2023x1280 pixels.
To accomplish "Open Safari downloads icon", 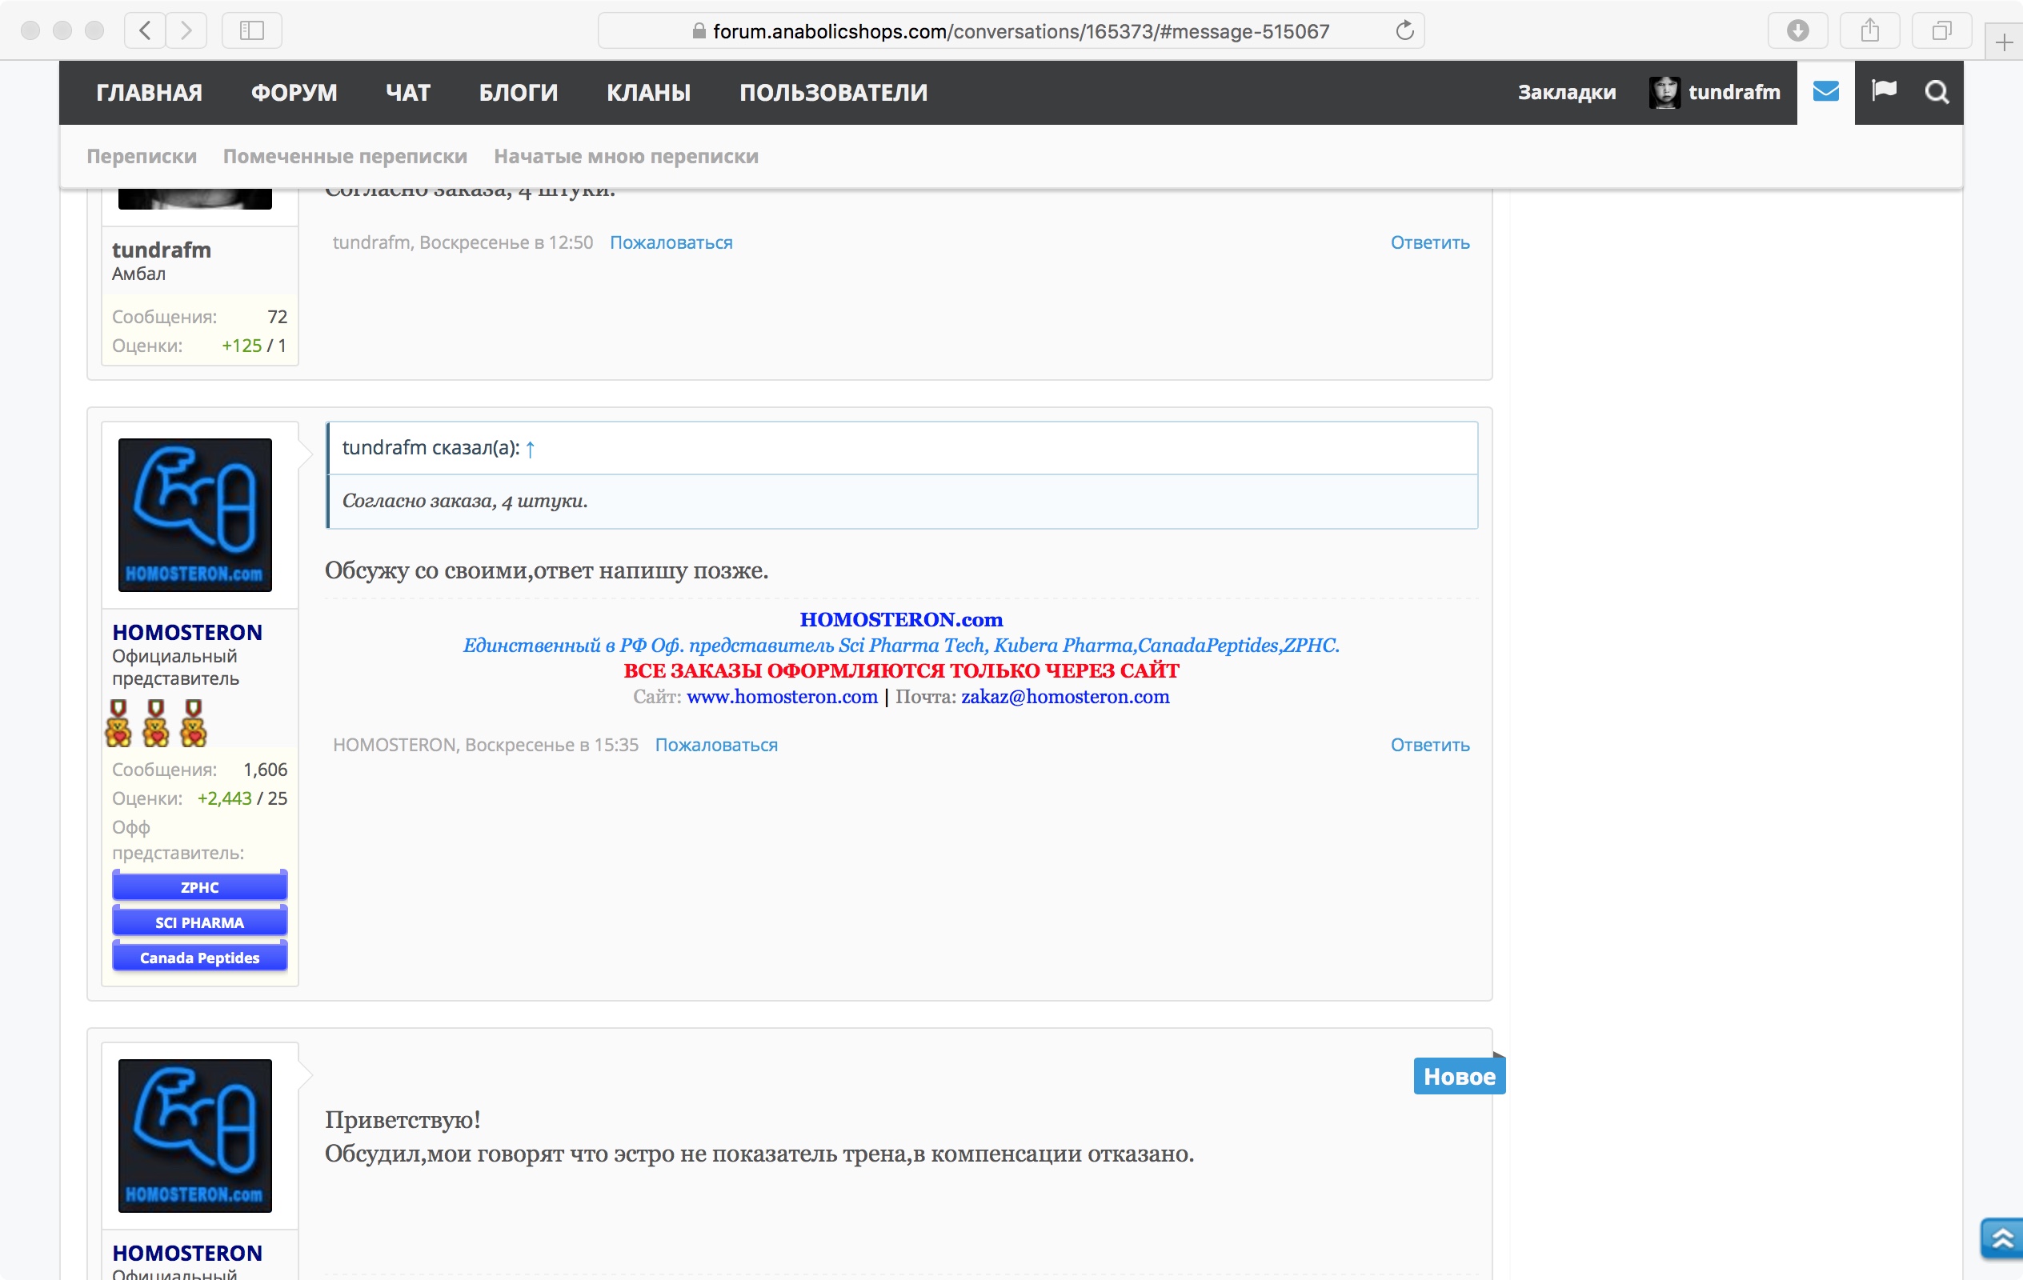I will 1797,31.
